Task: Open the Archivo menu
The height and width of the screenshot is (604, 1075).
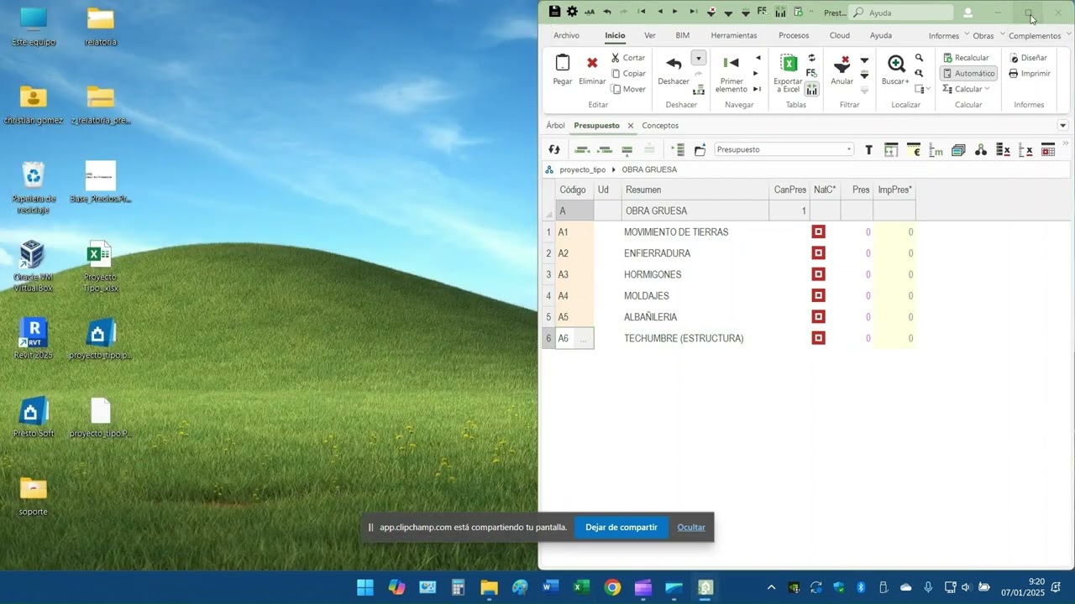Action: point(566,35)
